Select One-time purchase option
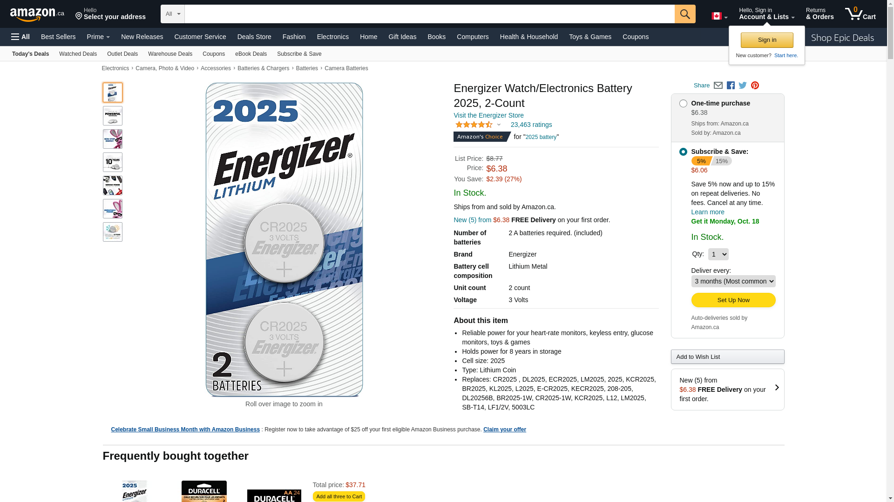The height and width of the screenshot is (502, 894). pyautogui.click(x=683, y=104)
